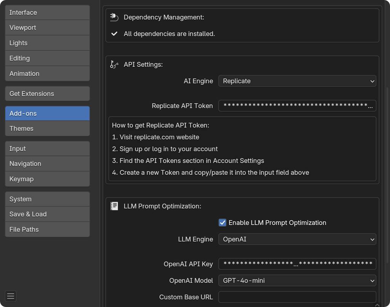This screenshot has height=307, width=390.
Task: Click the API Settings key icon
Action: 114,64
